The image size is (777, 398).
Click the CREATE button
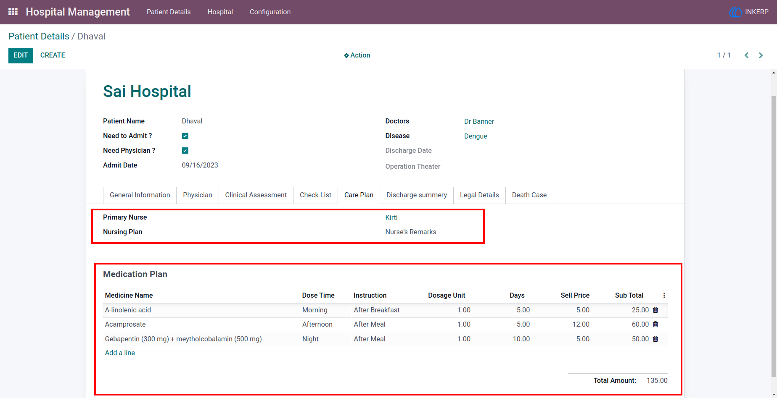(x=53, y=55)
